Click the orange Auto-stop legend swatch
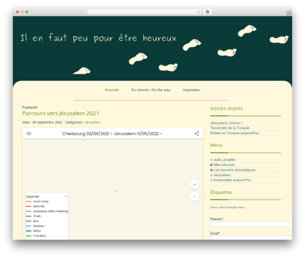The height and width of the screenshot is (258, 305). point(29,201)
